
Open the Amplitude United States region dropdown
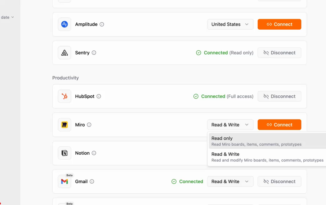pyautogui.click(x=230, y=24)
